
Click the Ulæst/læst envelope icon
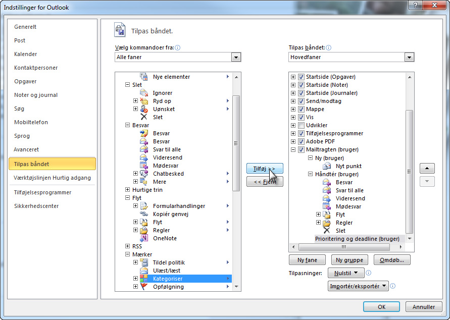[144, 271]
